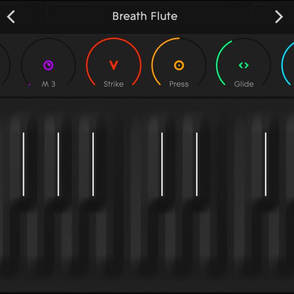Click the Strike label text
294x294 pixels.
[x=114, y=84]
